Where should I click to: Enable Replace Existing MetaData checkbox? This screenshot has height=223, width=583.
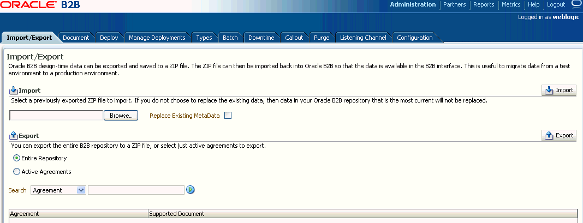(228, 116)
